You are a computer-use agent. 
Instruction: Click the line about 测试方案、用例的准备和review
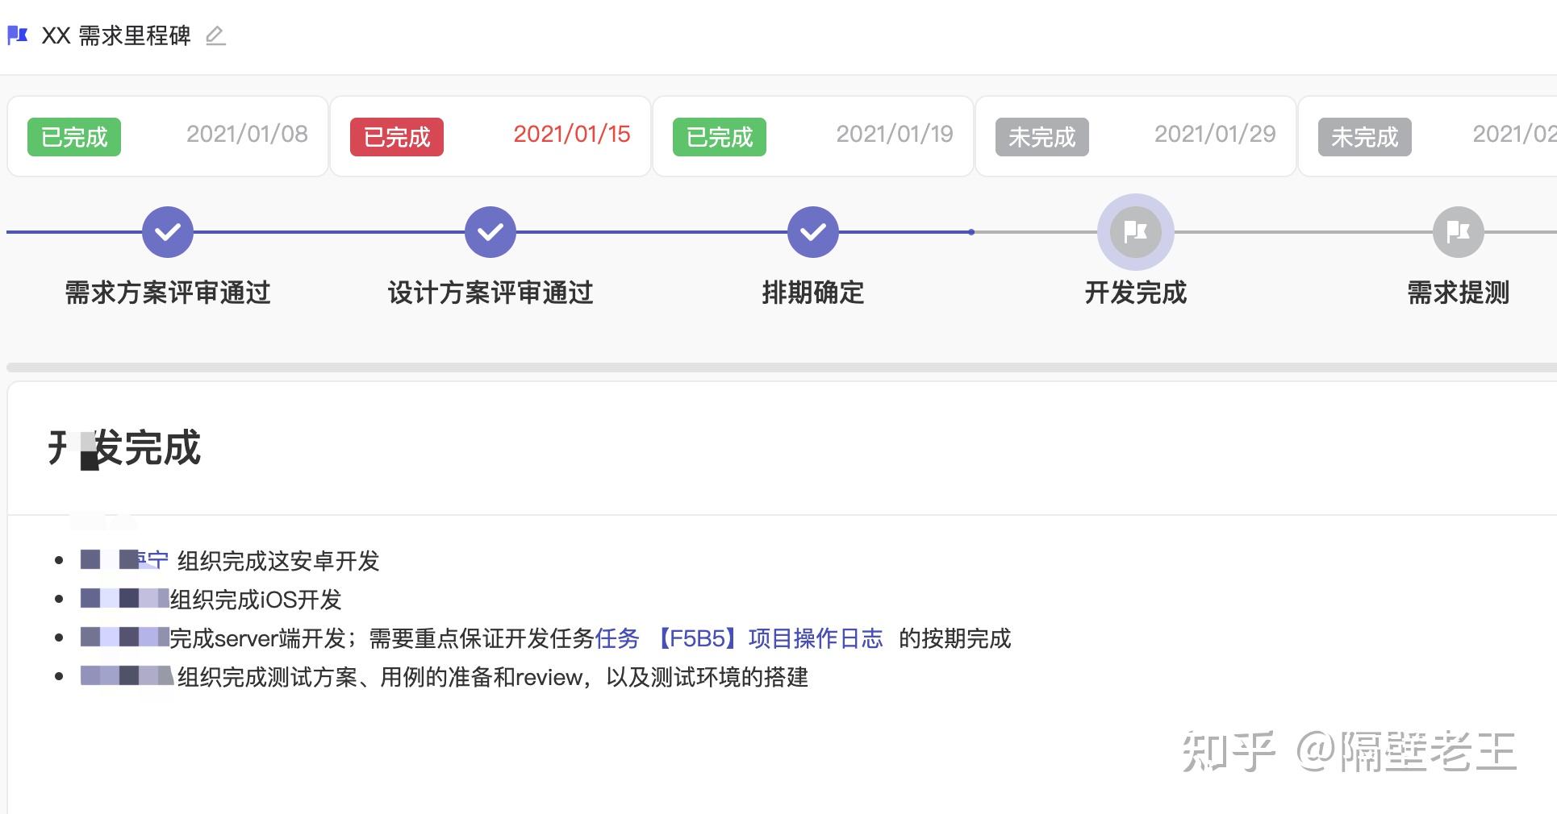pos(493,677)
